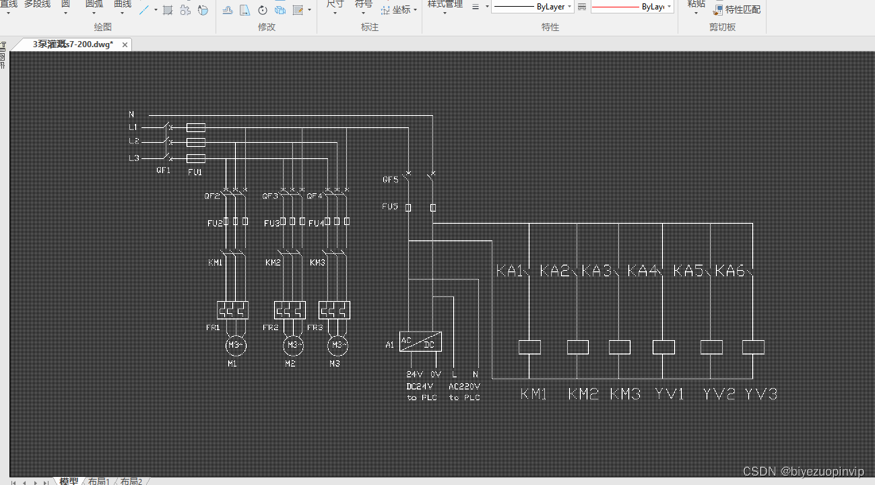Choose the Hatch fill tool
875x485 pixels.
coord(167,10)
